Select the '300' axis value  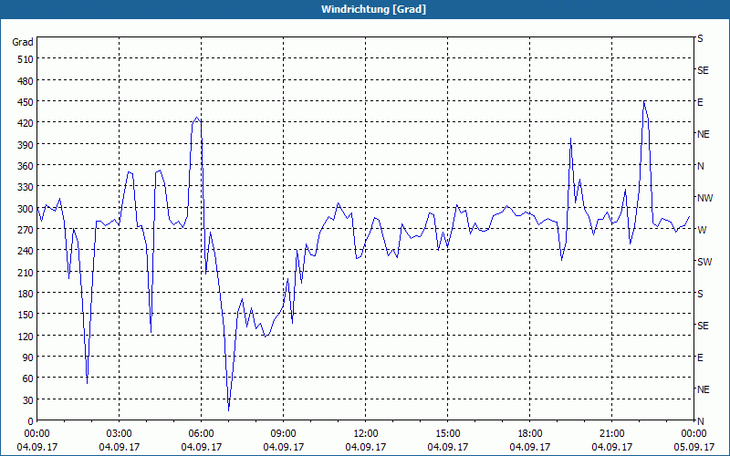[x=26, y=209]
